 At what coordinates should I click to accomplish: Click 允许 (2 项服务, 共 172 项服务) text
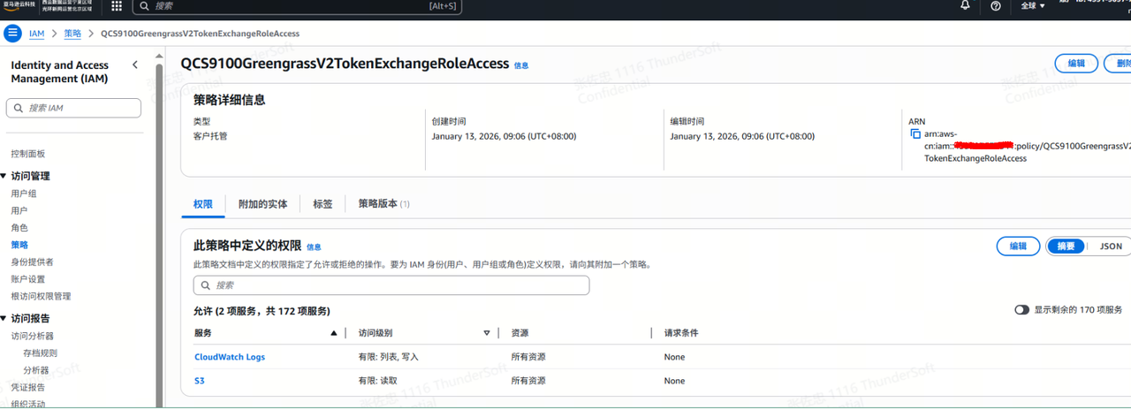[x=262, y=311]
